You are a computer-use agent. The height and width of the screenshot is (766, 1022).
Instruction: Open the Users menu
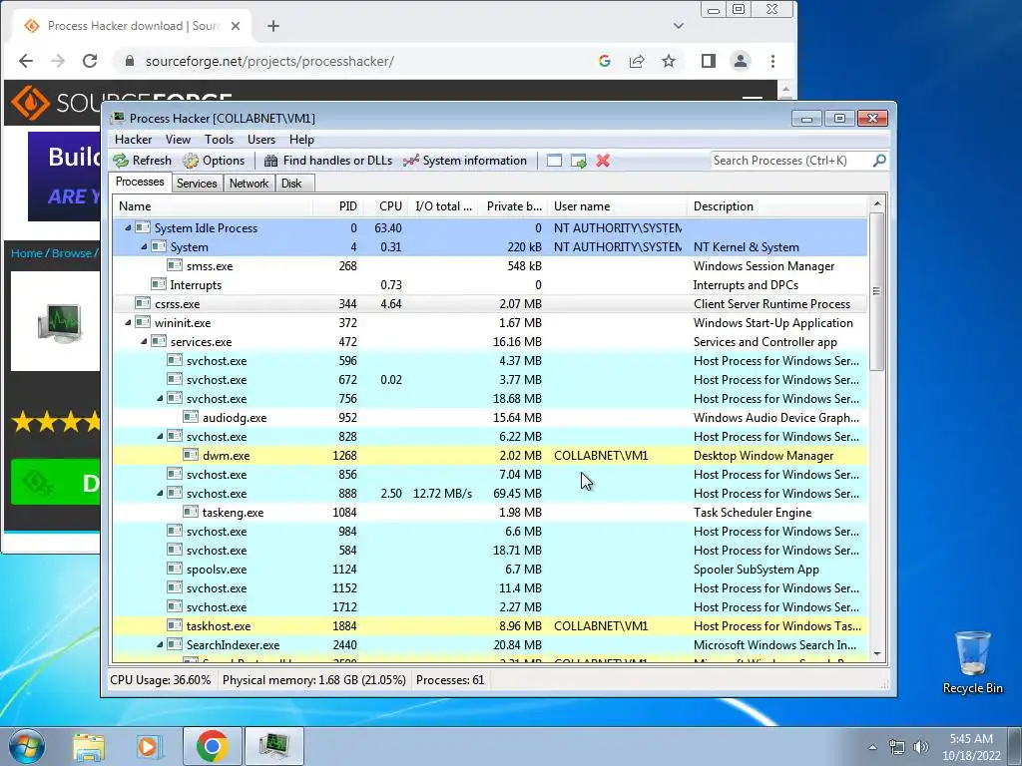click(261, 140)
